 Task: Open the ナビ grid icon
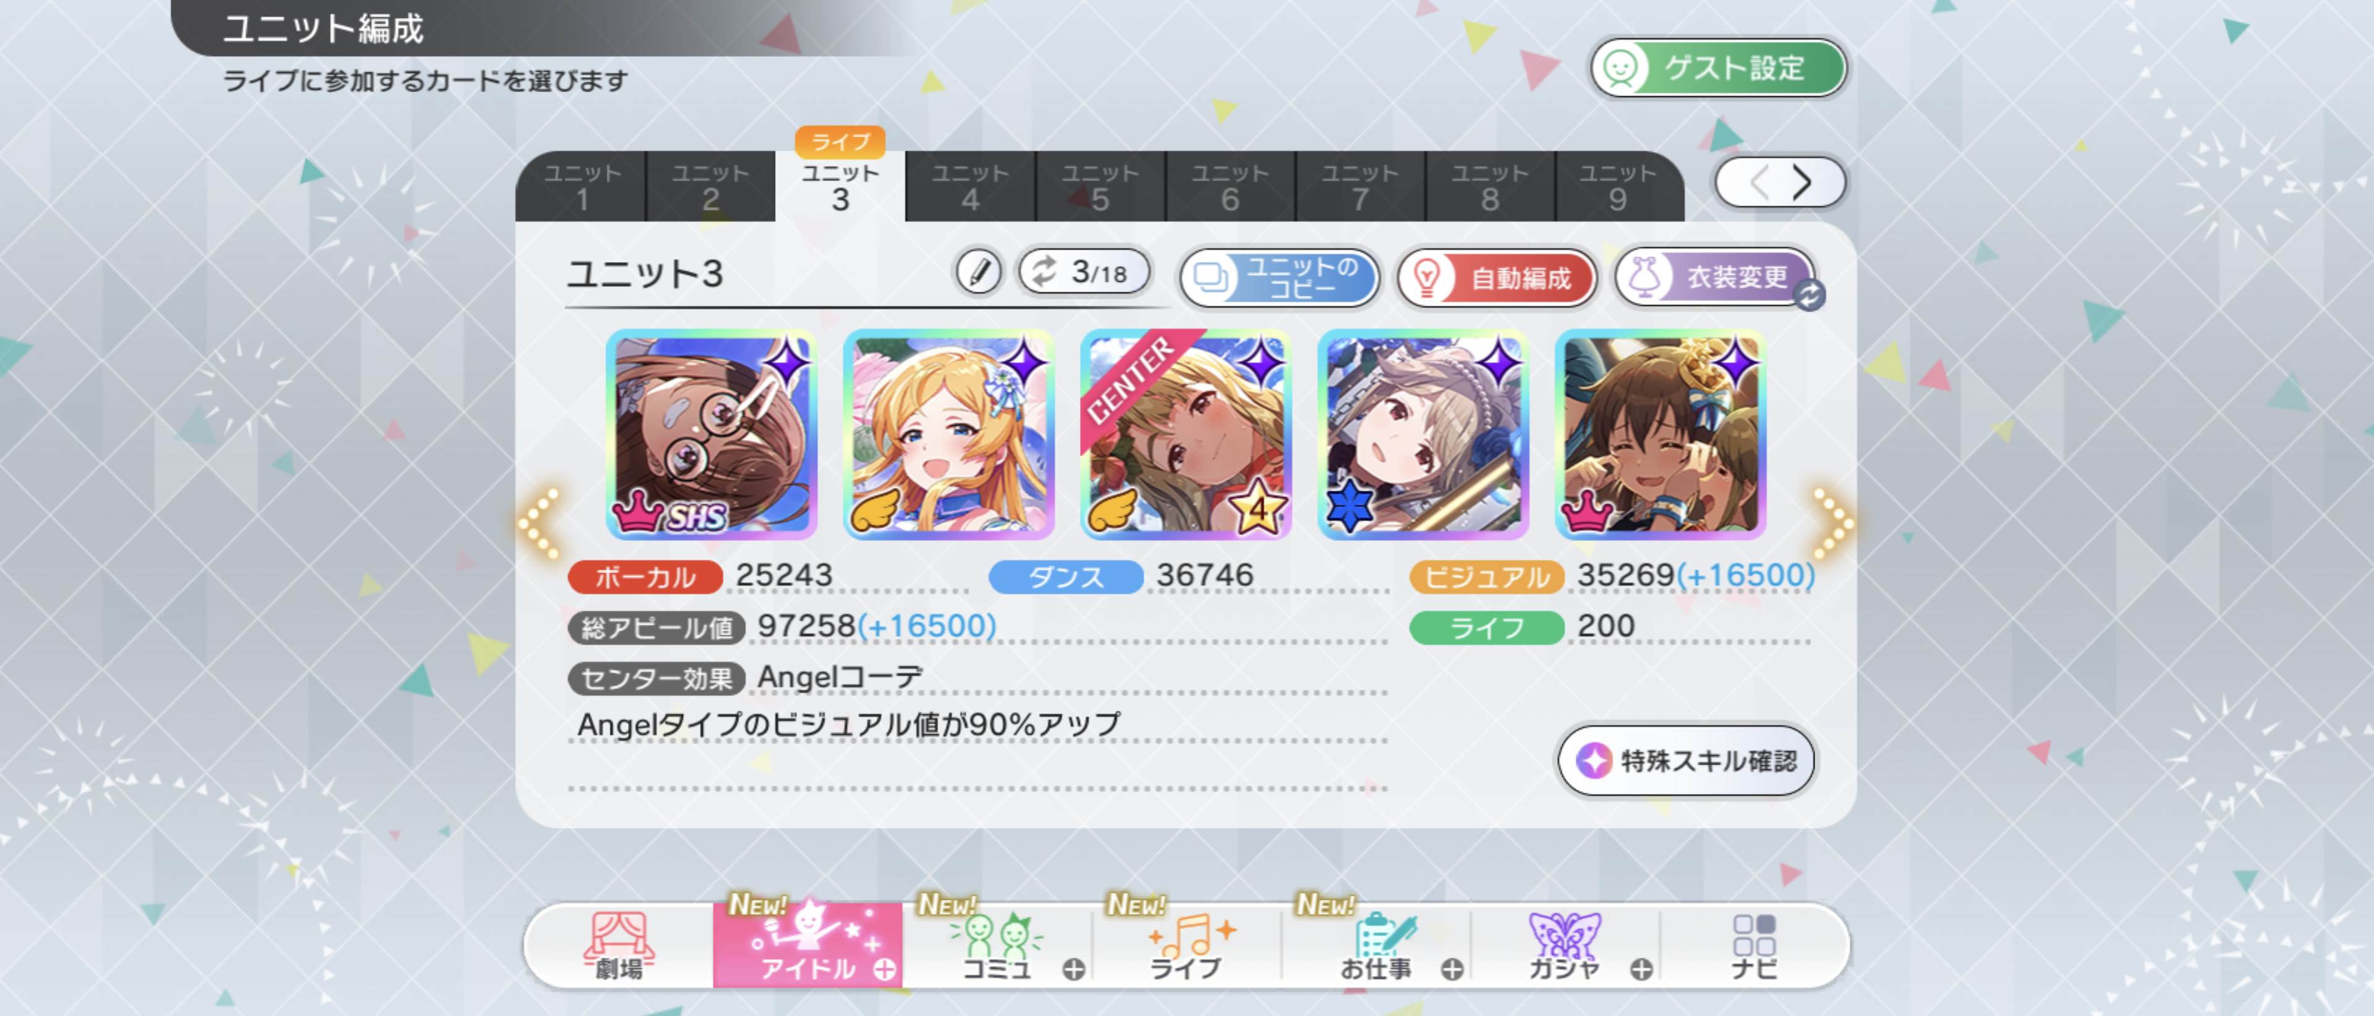1753,946
